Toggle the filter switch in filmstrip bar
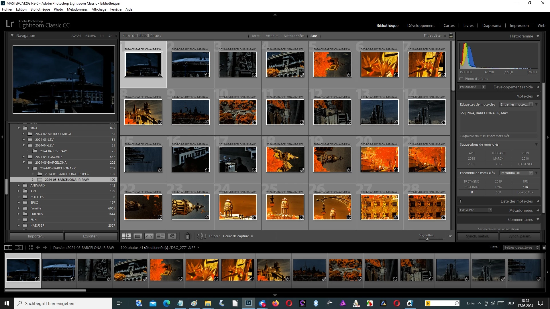 coord(544,247)
